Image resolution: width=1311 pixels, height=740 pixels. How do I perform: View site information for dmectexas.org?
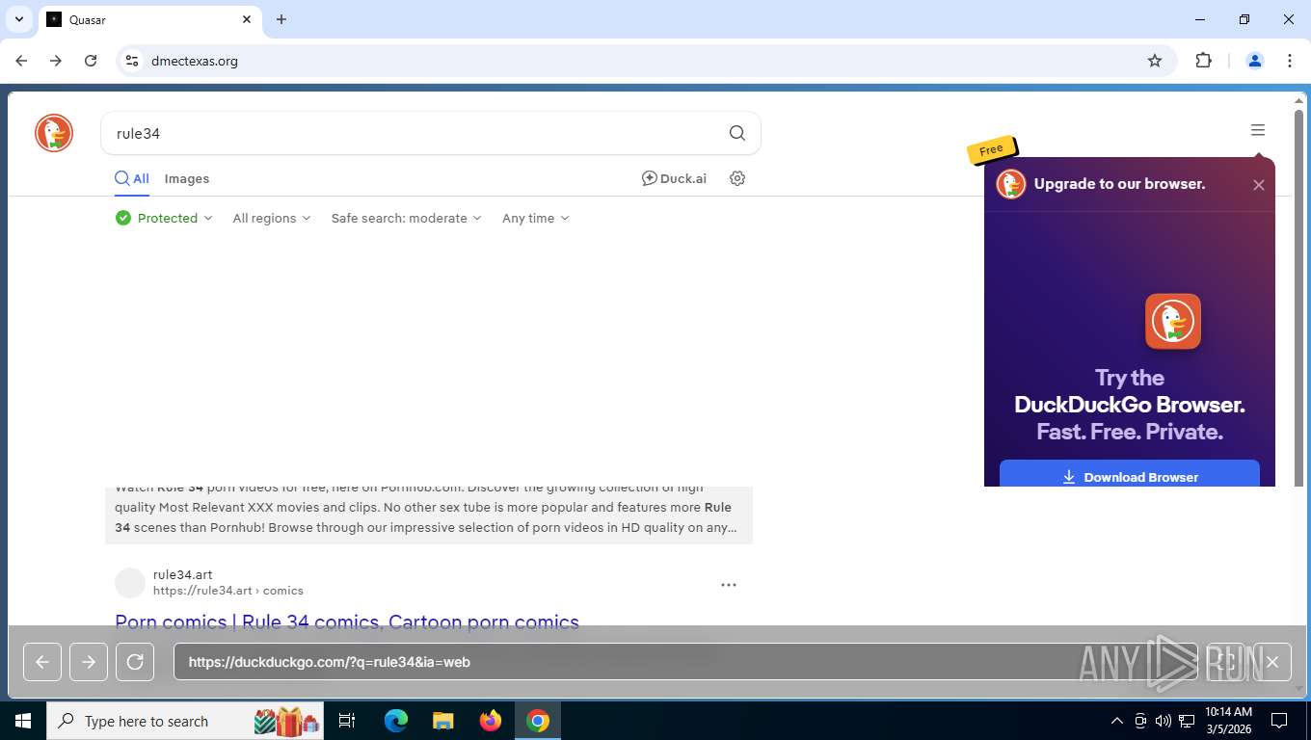tap(132, 61)
